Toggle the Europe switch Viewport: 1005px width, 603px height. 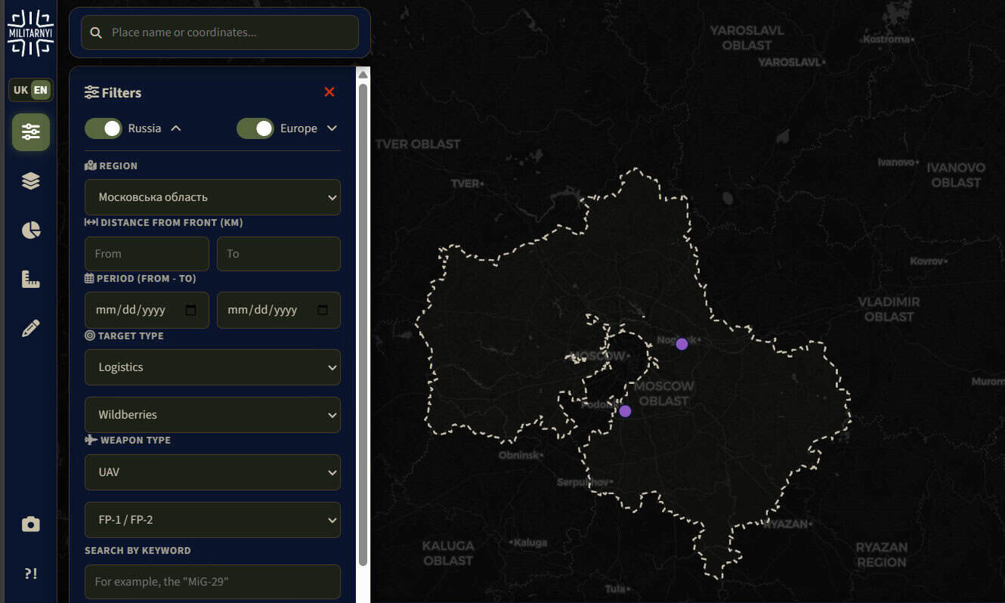(255, 128)
